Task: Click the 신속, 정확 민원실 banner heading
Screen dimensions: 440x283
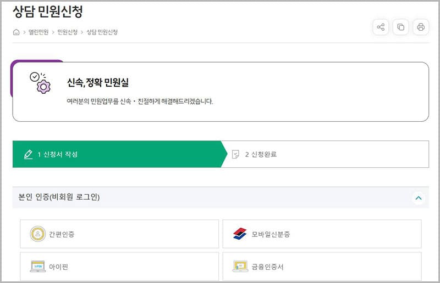Action: pyautogui.click(x=97, y=83)
